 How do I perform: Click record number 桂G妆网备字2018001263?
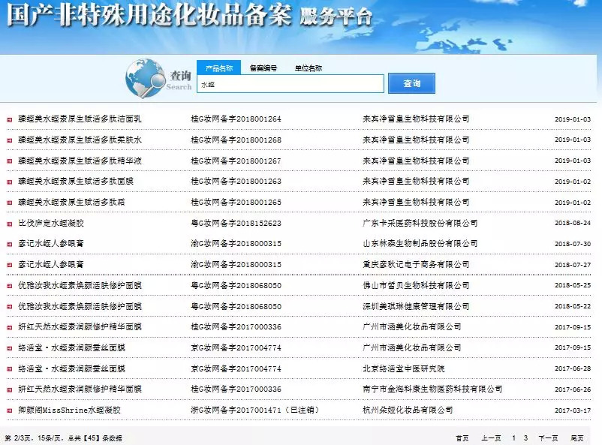236,181
